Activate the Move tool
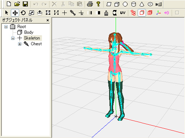This screenshot has height=138, width=185. pos(15,13)
